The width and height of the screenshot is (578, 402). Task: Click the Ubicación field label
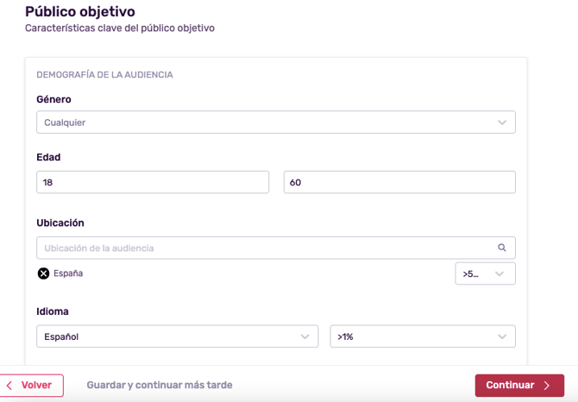pyautogui.click(x=60, y=223)
